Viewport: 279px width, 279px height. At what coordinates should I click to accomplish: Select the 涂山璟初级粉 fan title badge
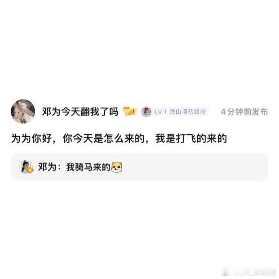point(188,112)
